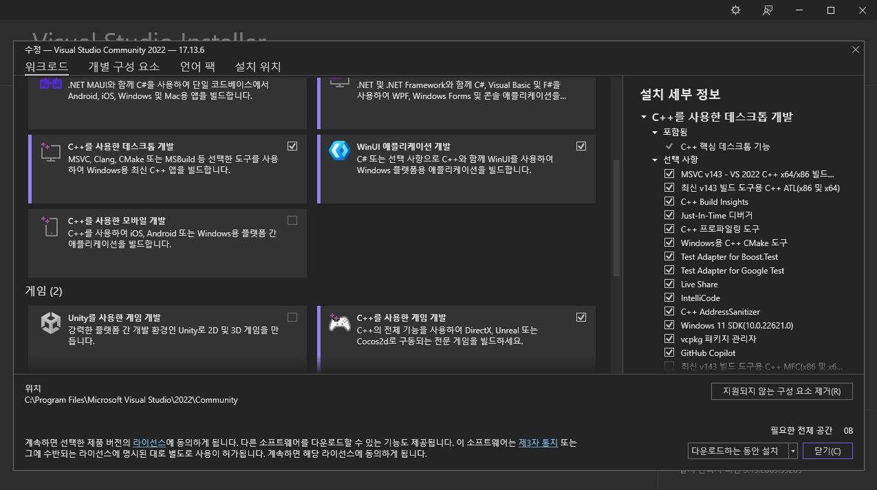Toggle Windows 11 SDK checkbox
The width and height of the screenshot is (877, 490).
[669, 325]
